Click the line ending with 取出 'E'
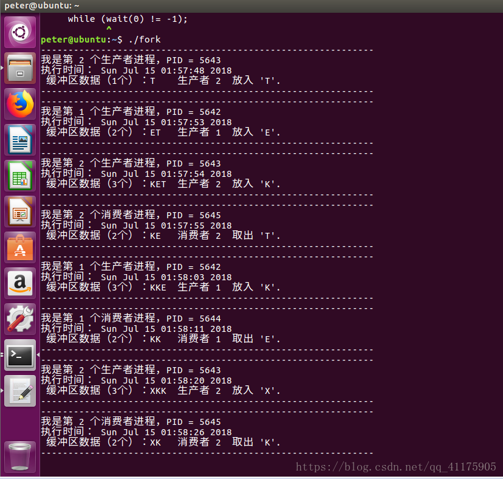Screen dimensions: 503x479 point(163,339)
